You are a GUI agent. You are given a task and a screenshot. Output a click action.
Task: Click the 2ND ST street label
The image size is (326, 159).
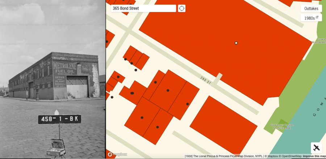pyautogui.click(x=206, y=80)
